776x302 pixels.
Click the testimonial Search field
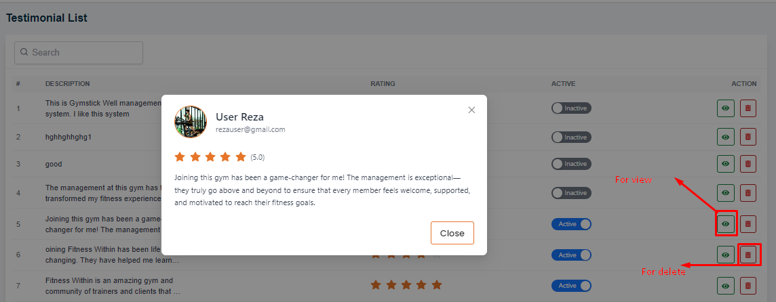(79, 52)
